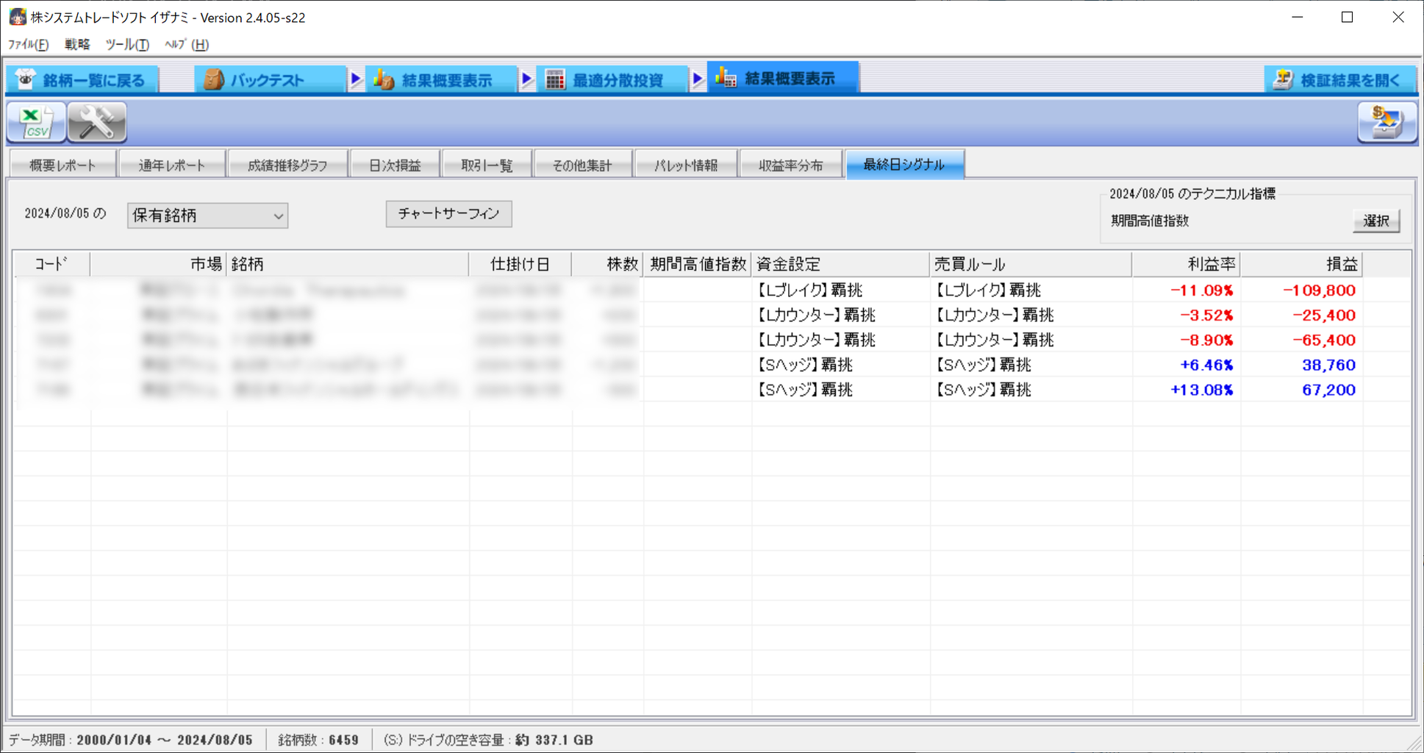This screenshot has width=1424, height=753.
Task: Sort by the 損益 column header
Action: point(1302,264)
